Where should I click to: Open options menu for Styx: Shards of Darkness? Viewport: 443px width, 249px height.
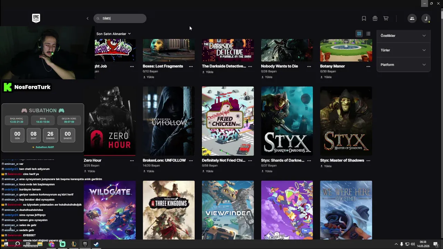pos(309,160)
